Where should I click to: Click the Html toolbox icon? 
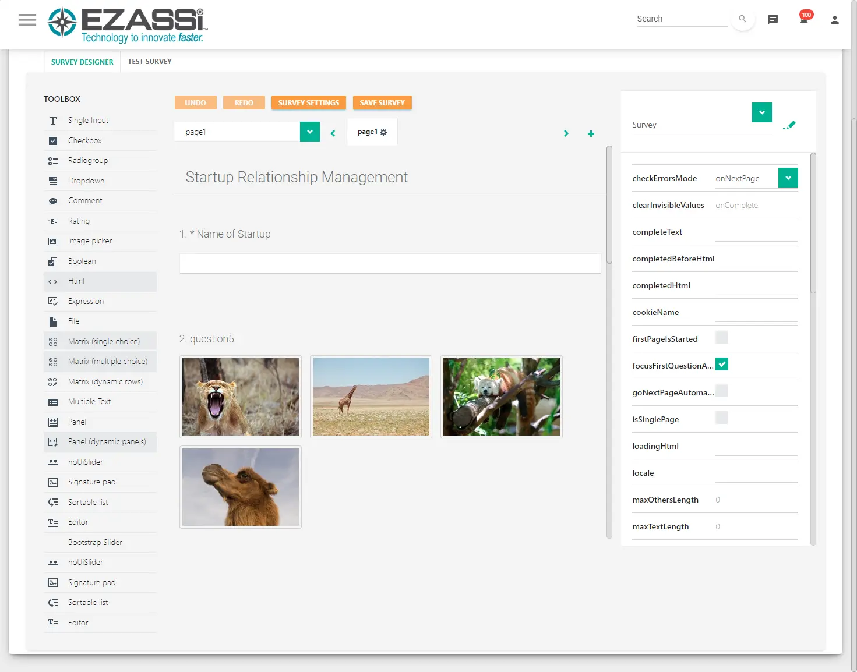(53, 281)
